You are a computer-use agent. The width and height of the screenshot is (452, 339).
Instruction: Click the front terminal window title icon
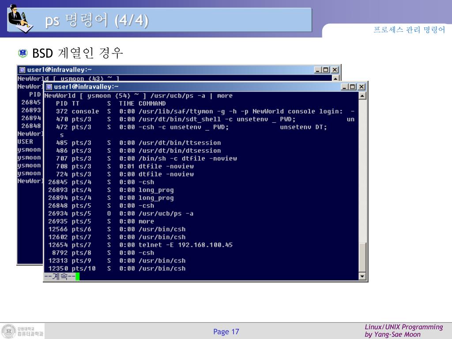[x=49, y=87]
